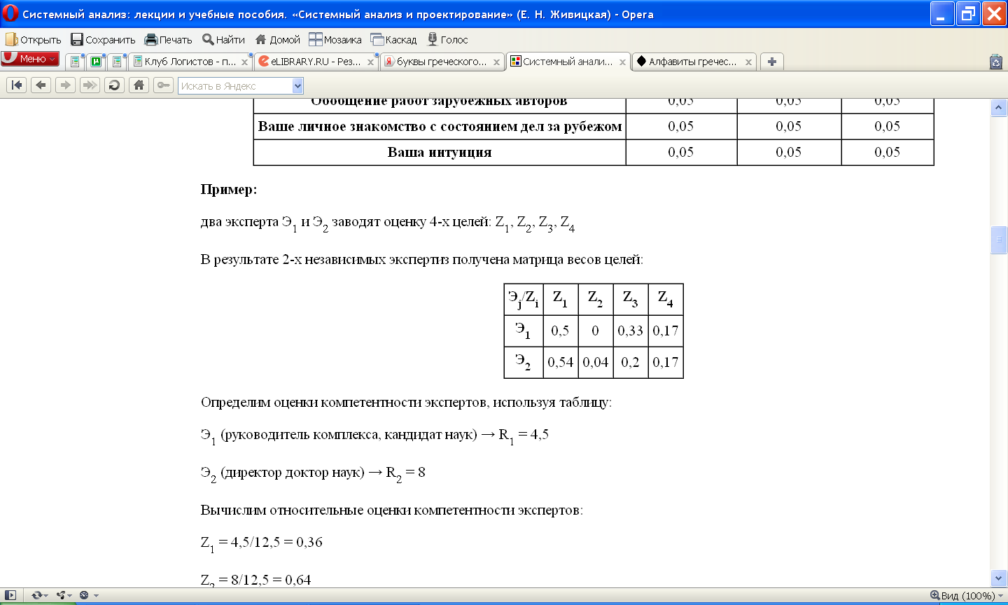Viewport: 1008px width, 605px height.
Task: Click the Ваша интуиция table cell
Action: (440, 152)
